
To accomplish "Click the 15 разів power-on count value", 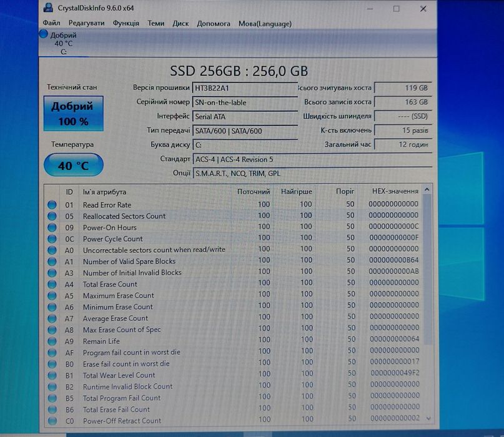I will (x=403, y=130).
